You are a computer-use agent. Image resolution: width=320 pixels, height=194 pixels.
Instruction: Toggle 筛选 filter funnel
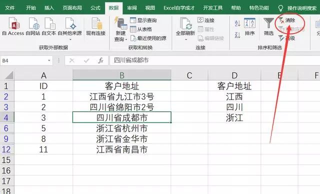point(268,26)
